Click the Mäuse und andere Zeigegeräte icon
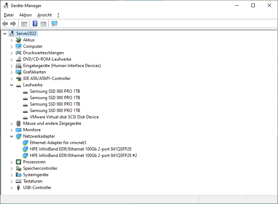The width and height of the screenshot is (278, 204). [19, 123]
